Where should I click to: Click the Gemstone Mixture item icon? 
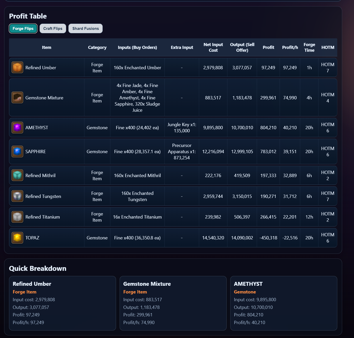[x=17, y=98]
